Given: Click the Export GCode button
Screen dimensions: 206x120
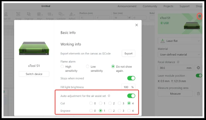Looking at the screenshot, I should click(x=128, y=54).
